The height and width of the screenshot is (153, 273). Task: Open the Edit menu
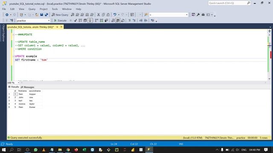coord(12,9)
